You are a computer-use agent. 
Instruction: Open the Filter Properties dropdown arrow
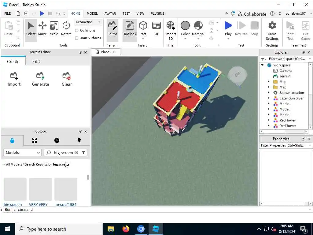(310, 145)
